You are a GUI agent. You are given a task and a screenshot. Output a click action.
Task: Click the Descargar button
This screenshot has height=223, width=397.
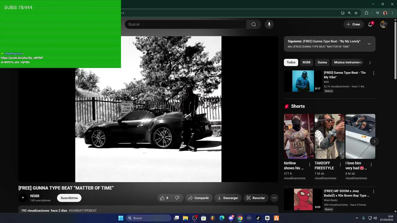[x=228, y=198]
